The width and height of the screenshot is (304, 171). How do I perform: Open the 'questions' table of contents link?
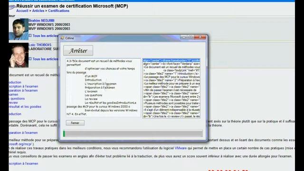tap(17, 98)
